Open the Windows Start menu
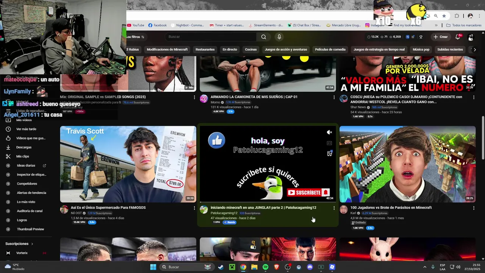This screenshot has height=273, width=485. pyautogui.click(x=153, y=267)
